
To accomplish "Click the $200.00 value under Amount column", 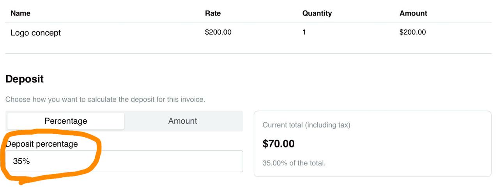I will [412, 32].
